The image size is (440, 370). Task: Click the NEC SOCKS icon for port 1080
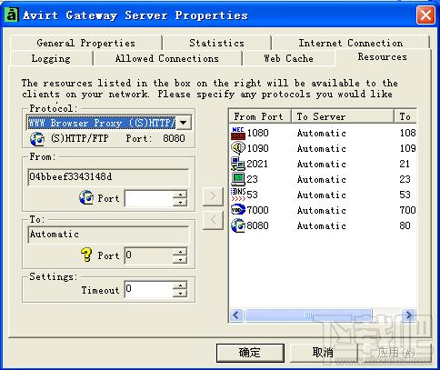238,133
